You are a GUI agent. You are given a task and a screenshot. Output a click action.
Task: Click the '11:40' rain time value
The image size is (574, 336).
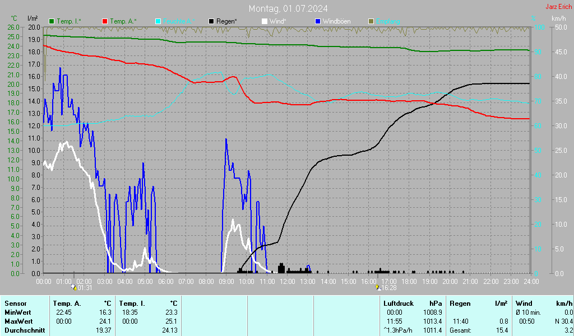461,321
